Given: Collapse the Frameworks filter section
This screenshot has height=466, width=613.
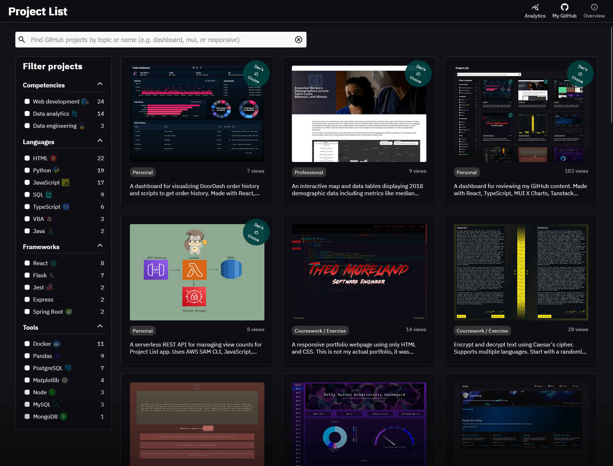Looking at the screenshot, I should tap(100, 245).
